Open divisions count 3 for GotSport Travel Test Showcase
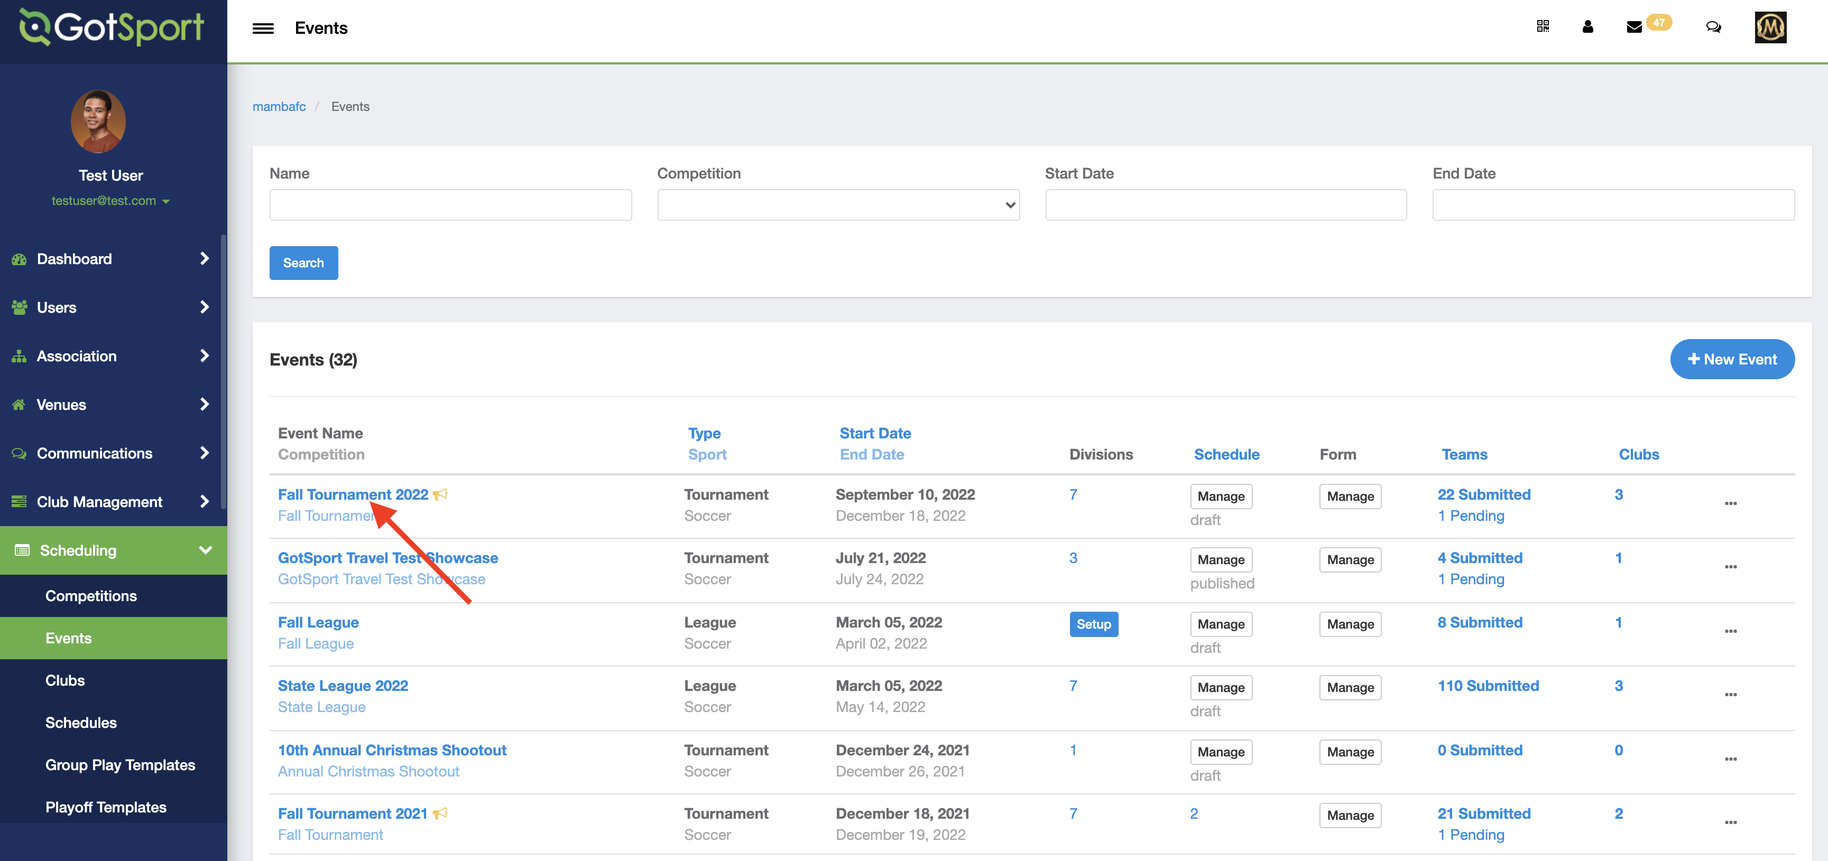Viewport: 1828px width, 861px height. [1073, 558]
